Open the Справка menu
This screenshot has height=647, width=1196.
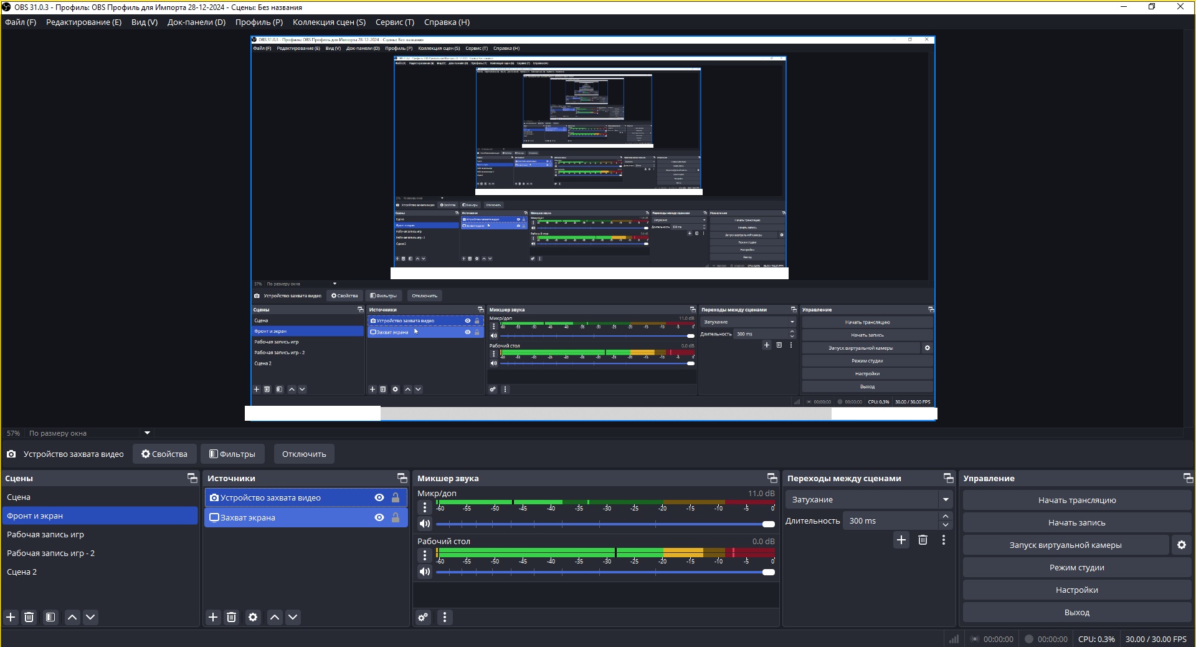447,22
